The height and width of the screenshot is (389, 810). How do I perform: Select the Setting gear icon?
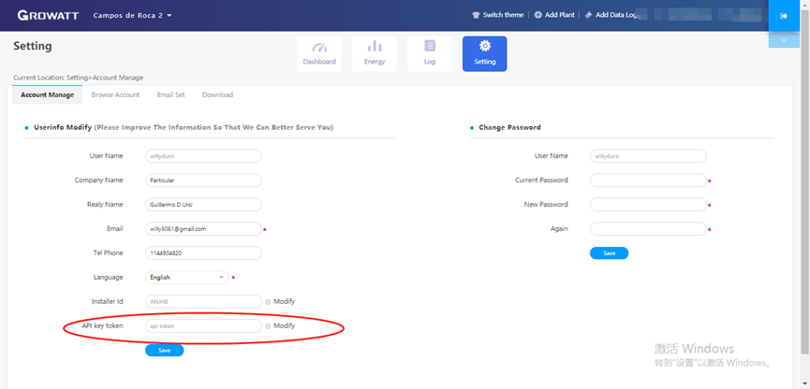click(484, 47)
